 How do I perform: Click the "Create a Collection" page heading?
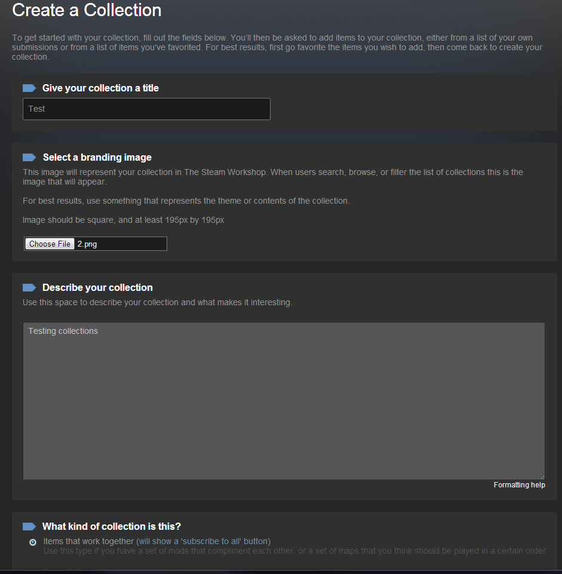(x=87, y=10)
